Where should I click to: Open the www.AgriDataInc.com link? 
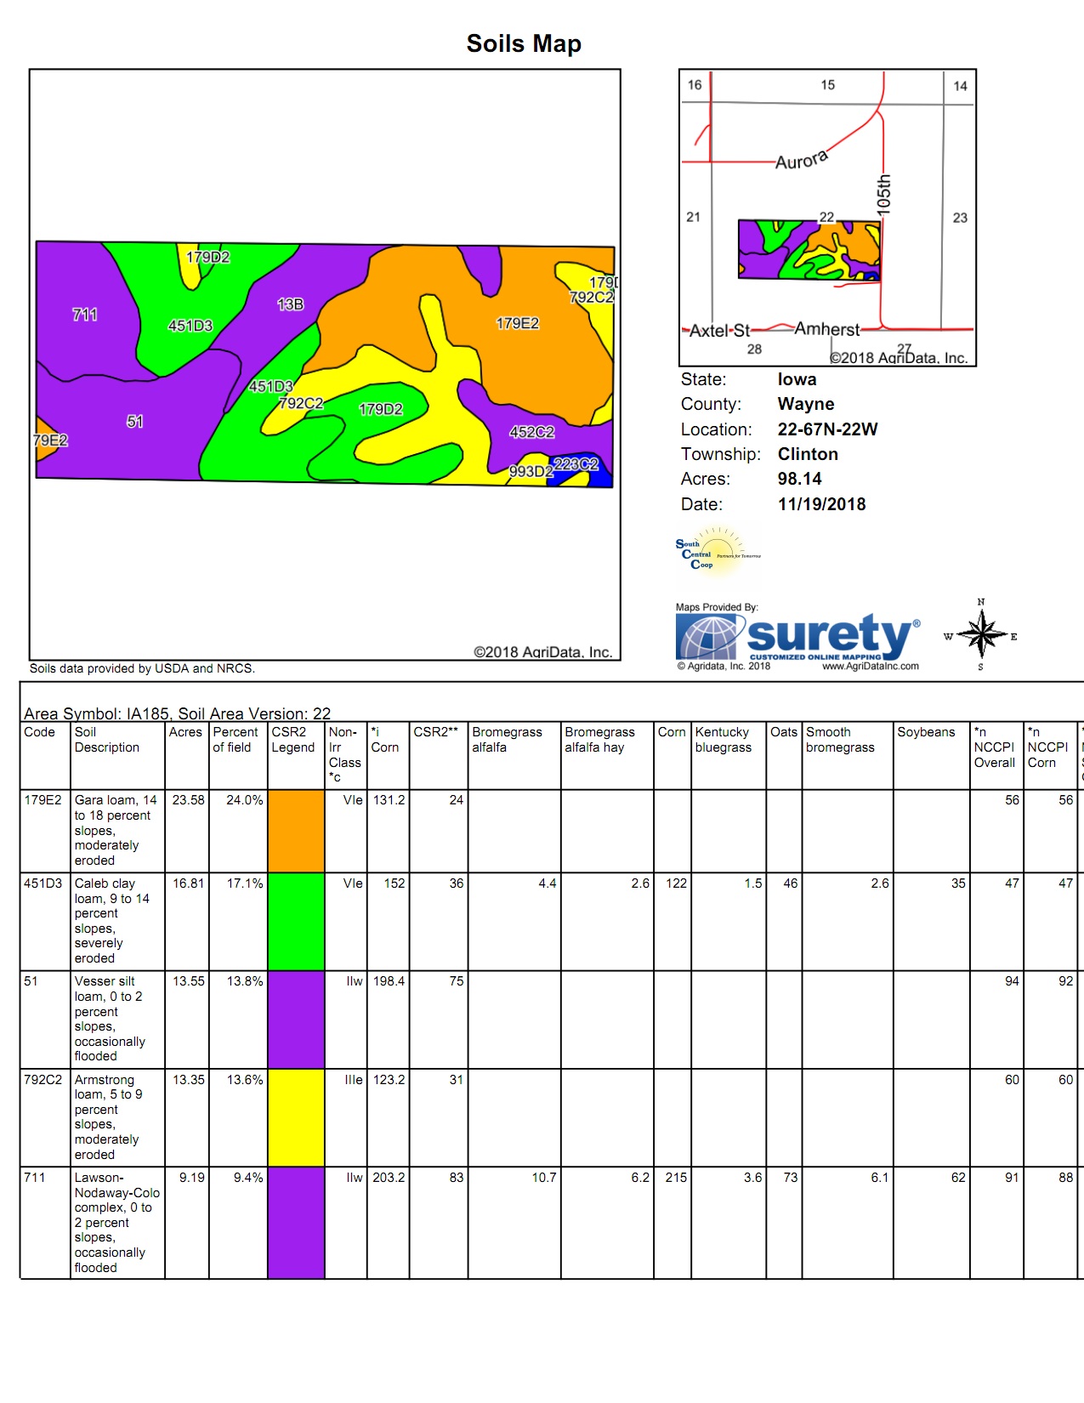[871, 667]
